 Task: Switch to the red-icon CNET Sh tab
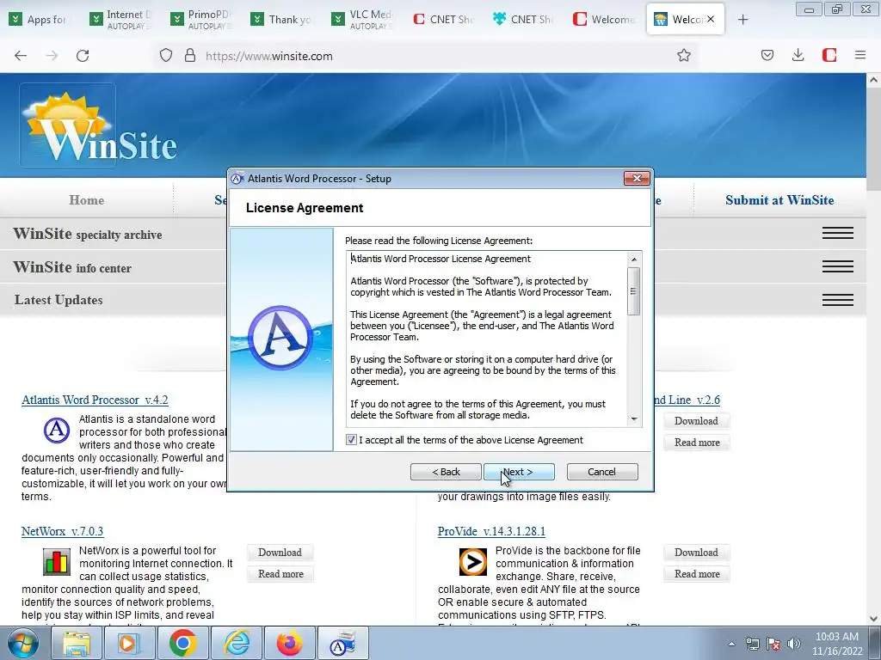pos(444,20)
